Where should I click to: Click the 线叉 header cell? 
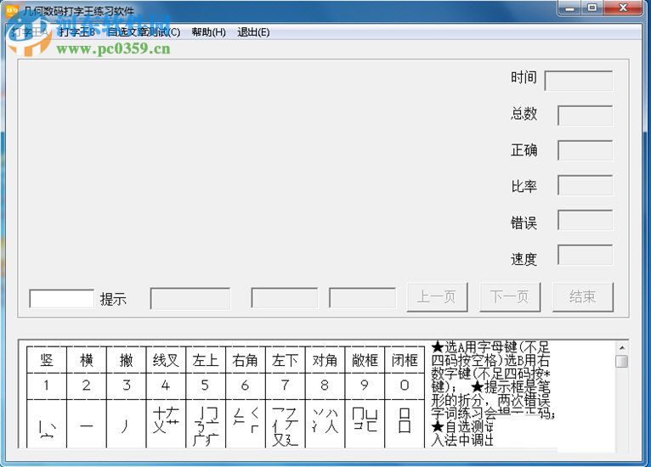166,359
